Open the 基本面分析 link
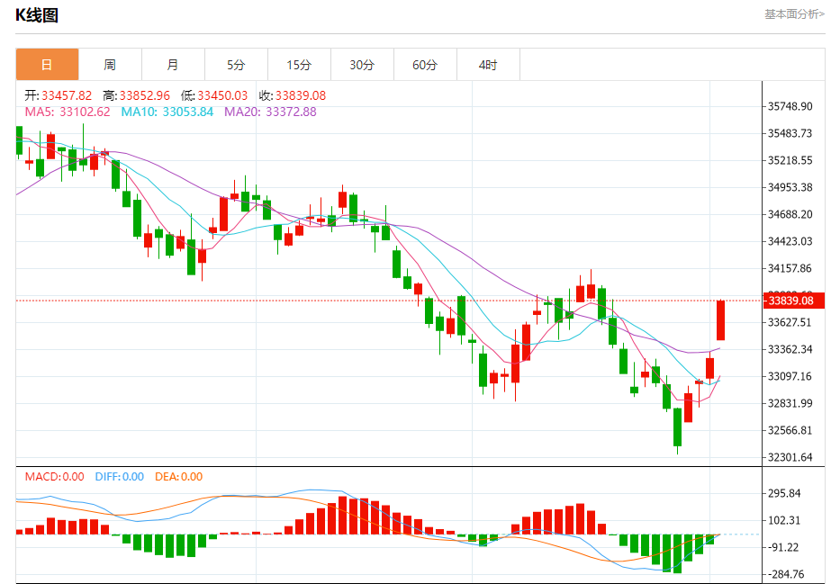831x584 pixels. (x=794, y=14)
